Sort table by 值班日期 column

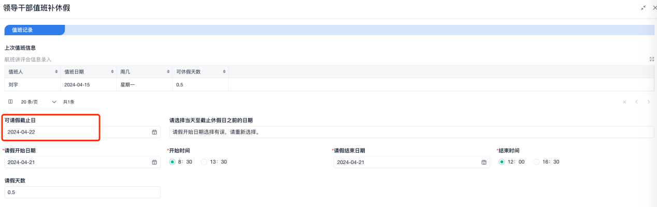pyautogui.click(x=112, y=72)
